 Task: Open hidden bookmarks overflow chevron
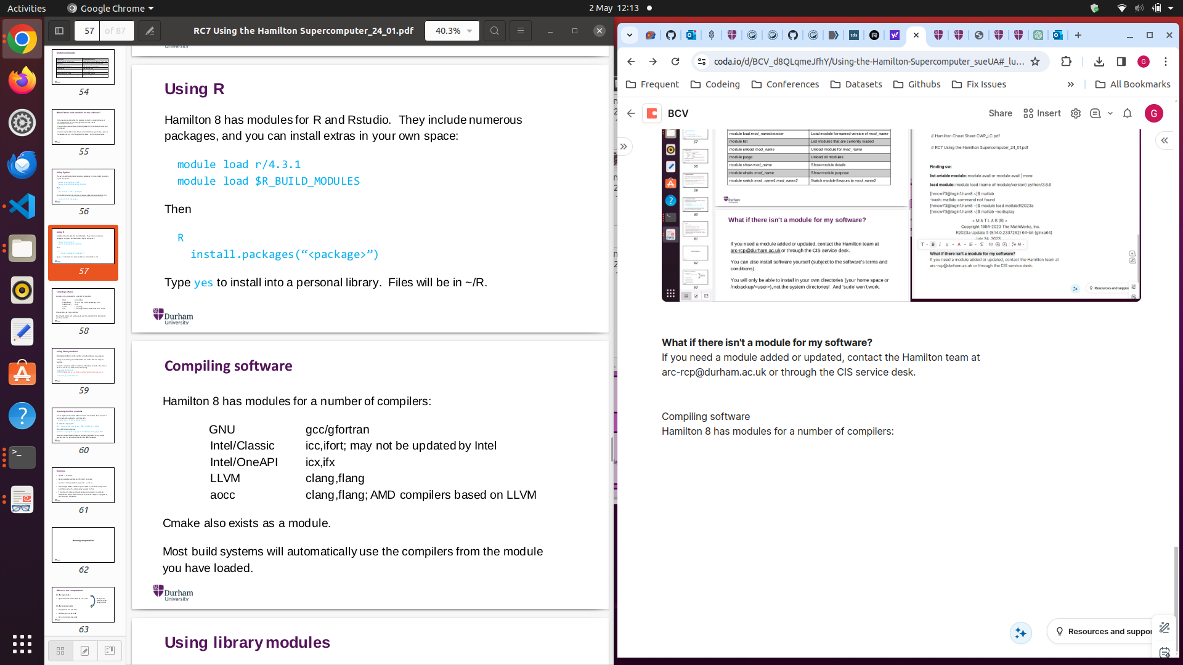coord(1071,84)
